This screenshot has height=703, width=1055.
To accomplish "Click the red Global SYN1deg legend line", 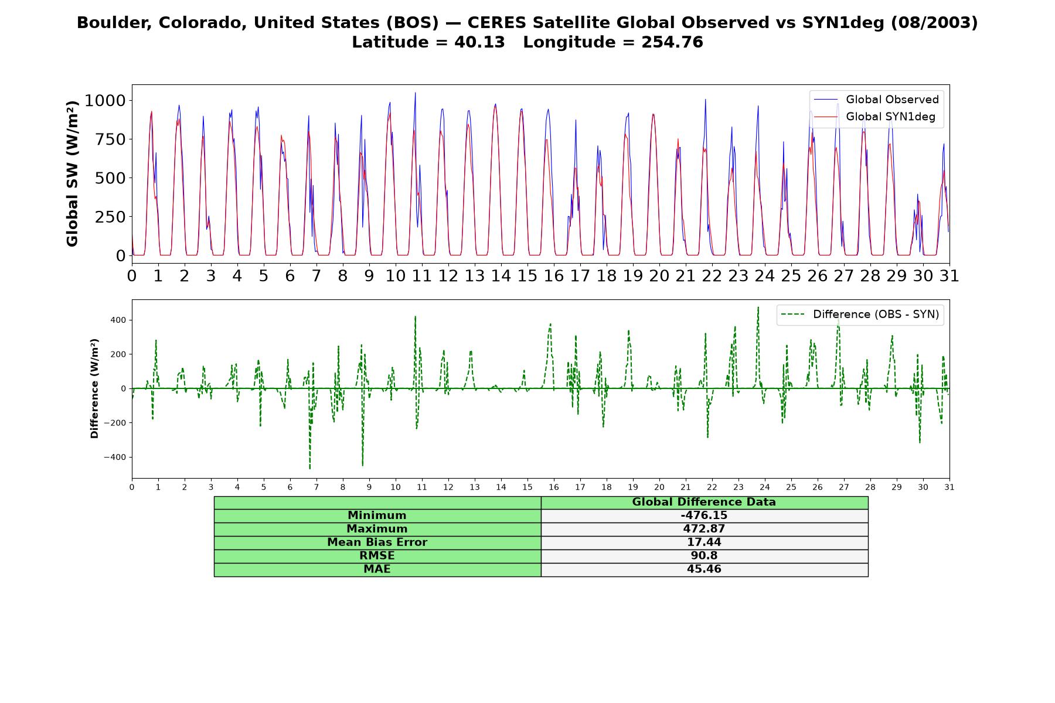I will click(826, 117).
